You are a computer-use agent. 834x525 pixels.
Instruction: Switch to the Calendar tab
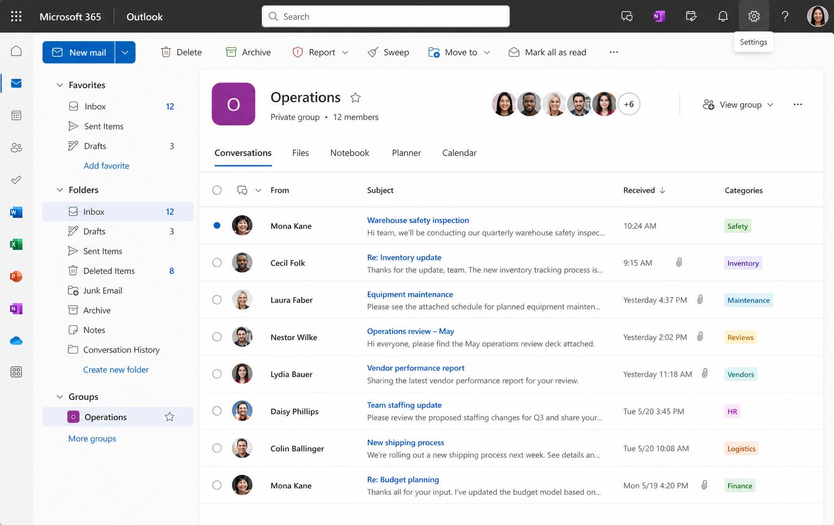pos(459,153)
